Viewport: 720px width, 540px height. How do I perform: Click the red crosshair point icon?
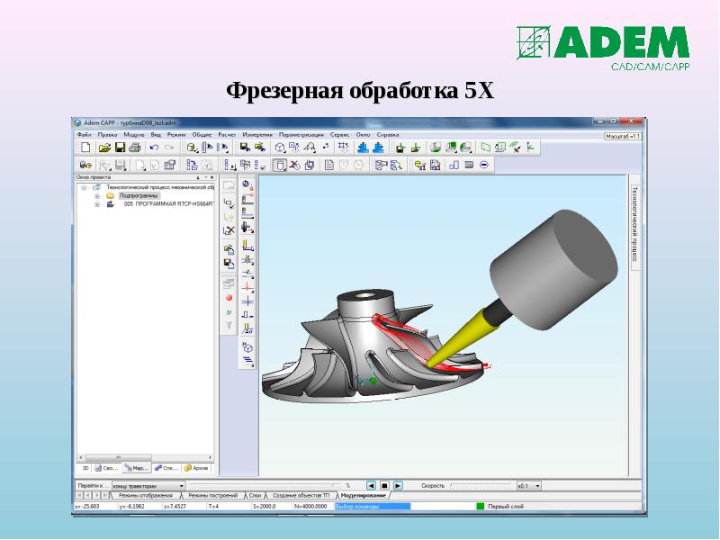[247, 287]
